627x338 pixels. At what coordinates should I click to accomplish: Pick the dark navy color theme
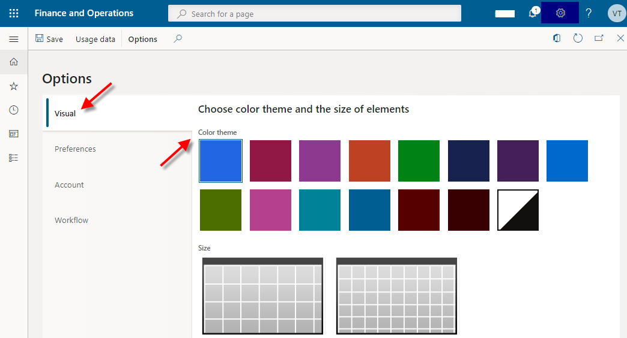tap(468, 161)
